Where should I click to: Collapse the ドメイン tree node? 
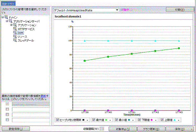tap(2, 17)
